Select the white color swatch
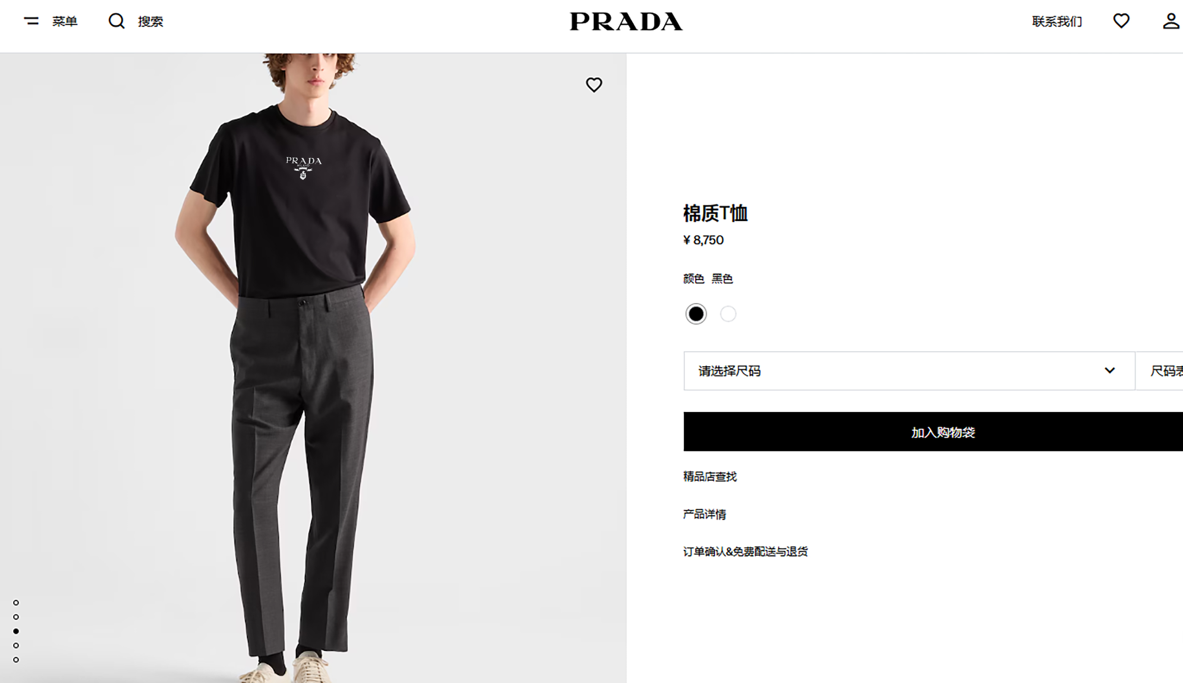 [x=728, y=314]
